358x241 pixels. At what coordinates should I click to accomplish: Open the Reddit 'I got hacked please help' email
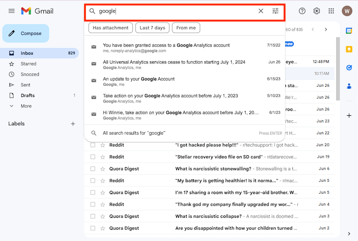[x=209, y=145]
